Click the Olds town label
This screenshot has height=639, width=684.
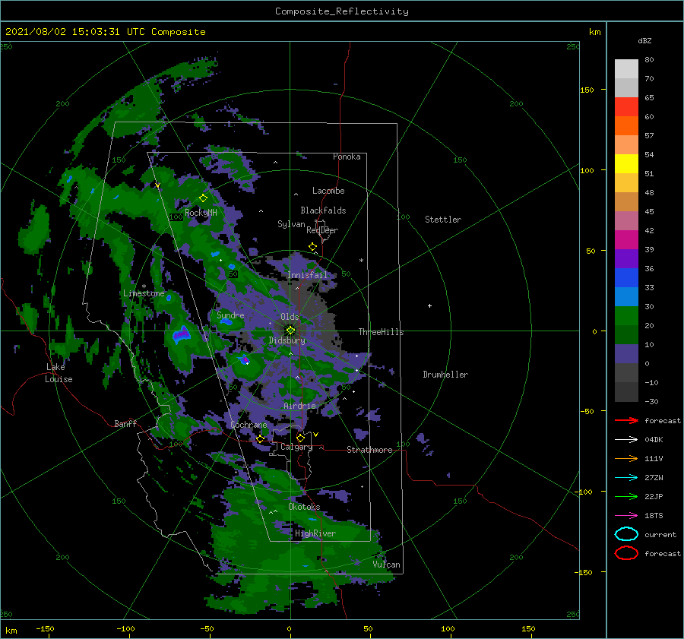[x=290, y=317]
